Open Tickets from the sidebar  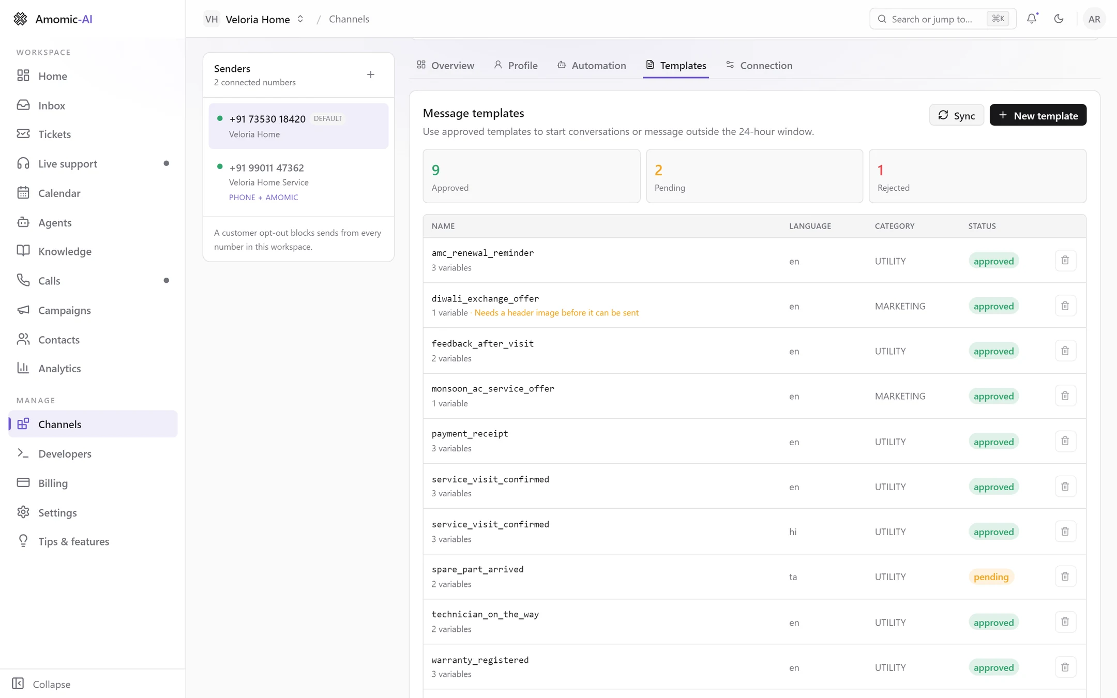[x=93, y=134]
